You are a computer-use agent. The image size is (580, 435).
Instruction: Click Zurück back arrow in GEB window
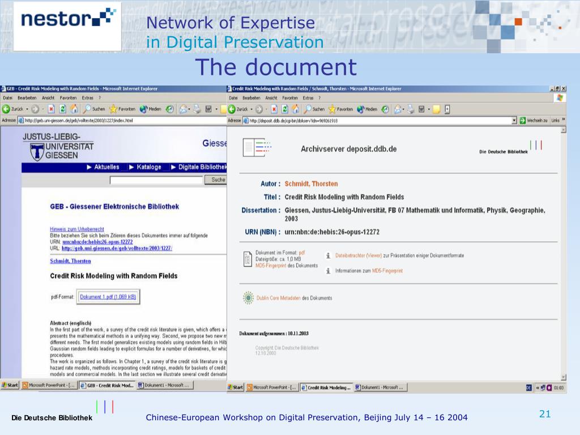[x=6, y=109]
